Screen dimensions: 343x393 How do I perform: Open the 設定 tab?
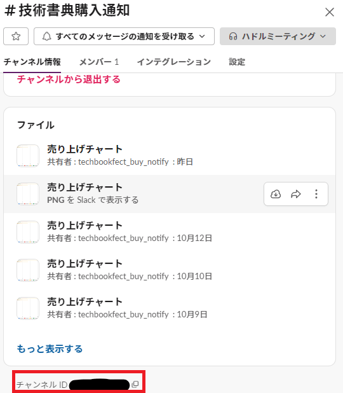click(237, 62)
